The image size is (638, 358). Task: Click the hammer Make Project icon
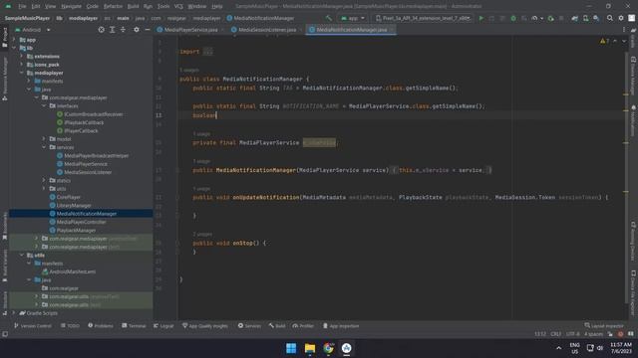click(x=328, y=18)
